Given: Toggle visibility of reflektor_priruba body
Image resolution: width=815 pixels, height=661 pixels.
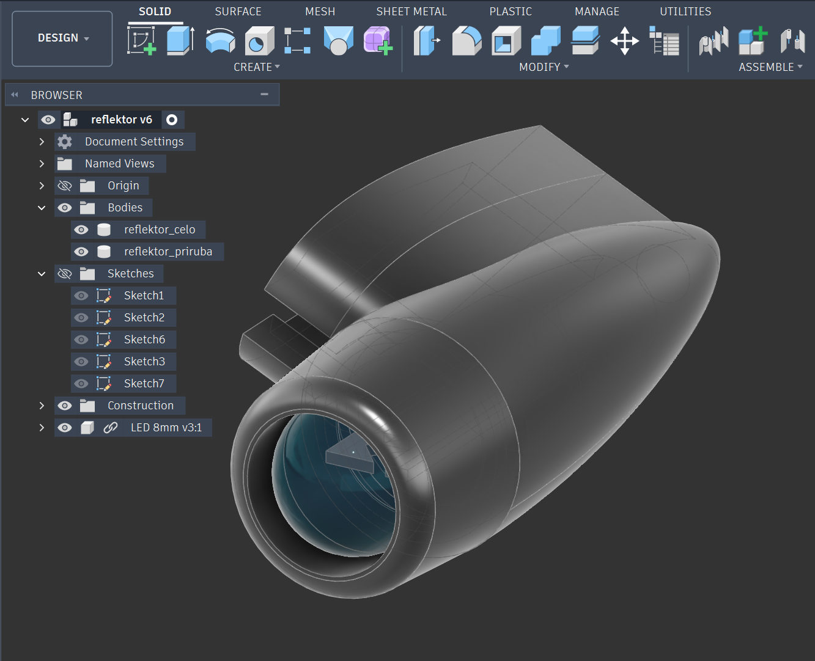Looking at the screenshot, I should 81,252.
